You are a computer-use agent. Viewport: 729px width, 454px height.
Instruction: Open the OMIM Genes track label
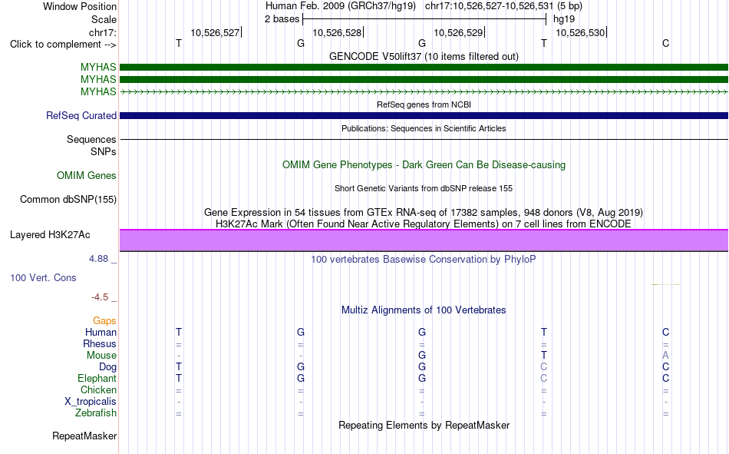click(87, 176)
